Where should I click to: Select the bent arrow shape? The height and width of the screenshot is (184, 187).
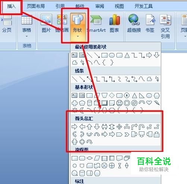tap(134, 127)
